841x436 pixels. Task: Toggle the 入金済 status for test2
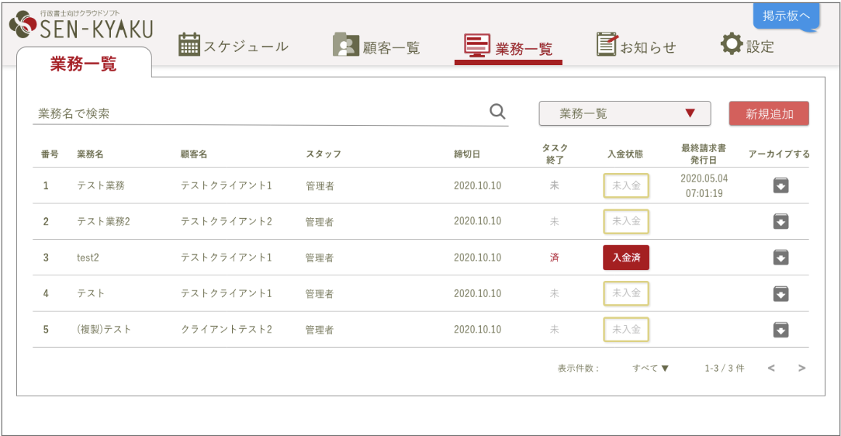(626, 258)
